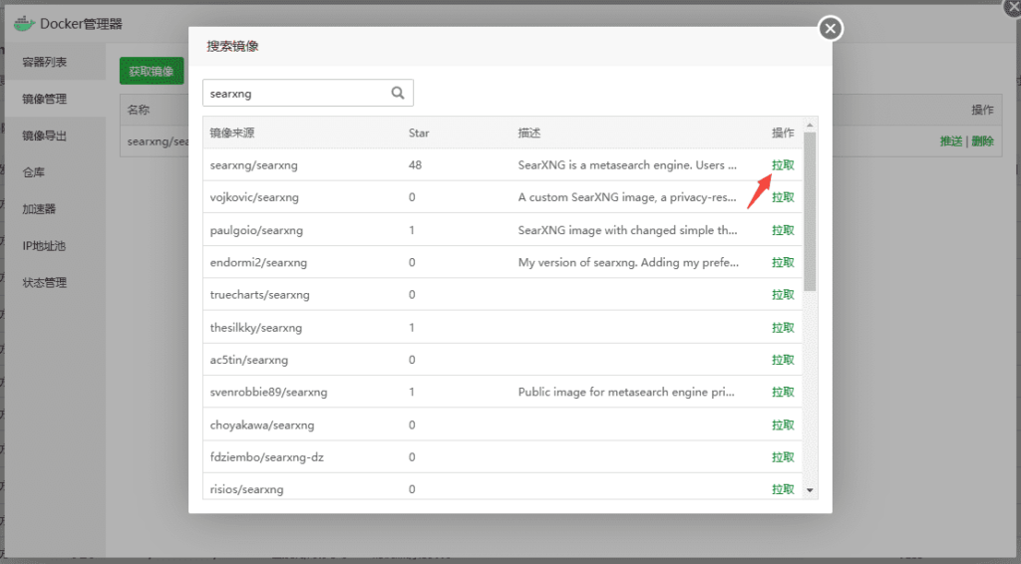Screen dimensions: 1021x564
Task: Pull the truecharts/searxng image
Action: pyautogui.click(x=783, y=295)
